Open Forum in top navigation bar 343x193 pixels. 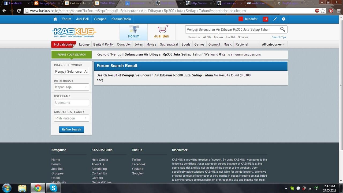tap(66, 19)
